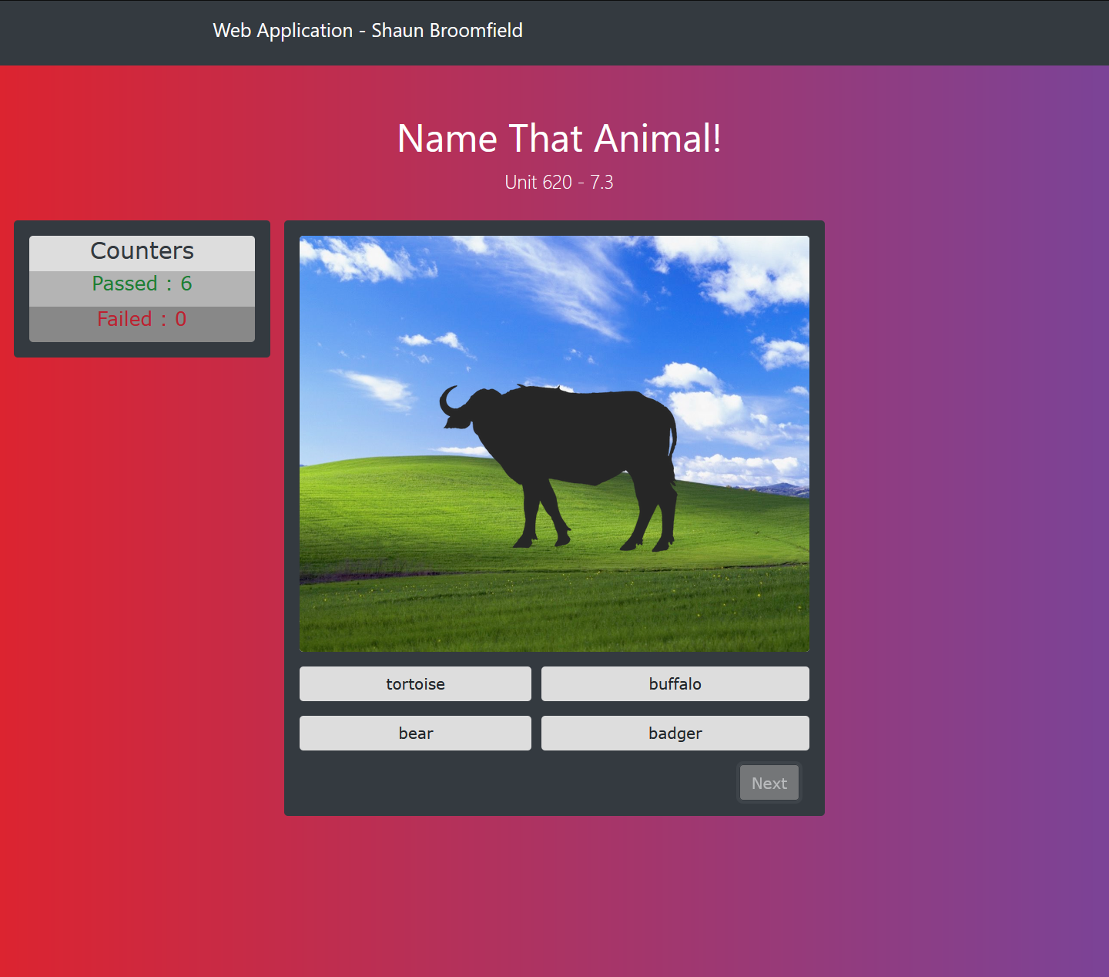
Task: Select the bear answer option
Action: tap(415, 733)
